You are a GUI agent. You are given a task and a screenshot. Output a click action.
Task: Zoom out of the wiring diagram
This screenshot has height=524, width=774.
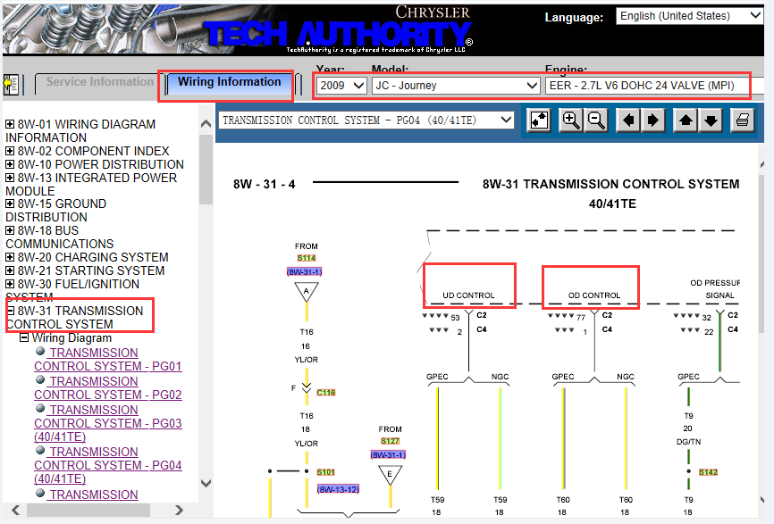tap(596, 121)
